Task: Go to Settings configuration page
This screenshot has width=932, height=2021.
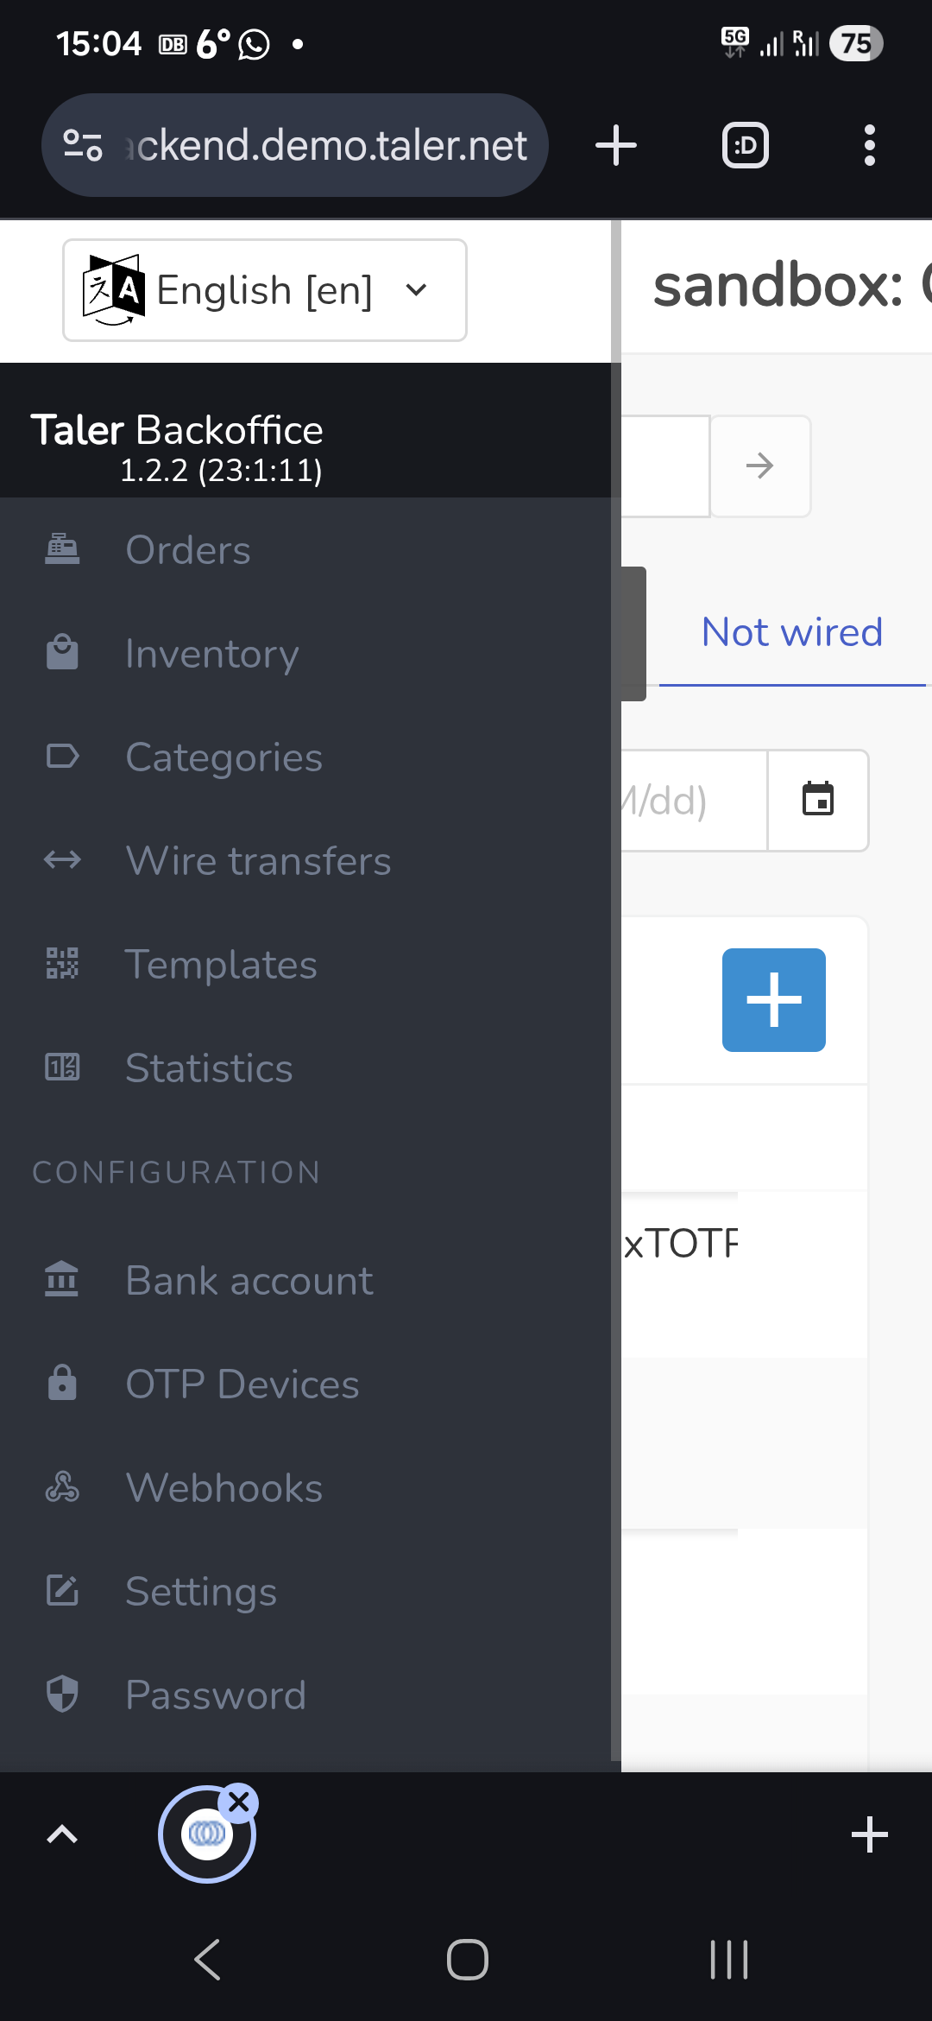Action: 201,1591
